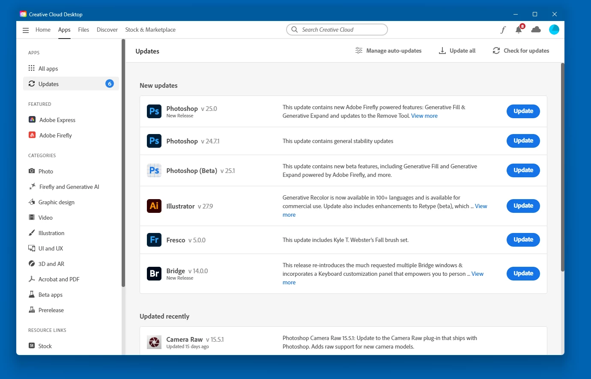
Task: Click the Adobe Express icon
Action: (x=32, y=119)
